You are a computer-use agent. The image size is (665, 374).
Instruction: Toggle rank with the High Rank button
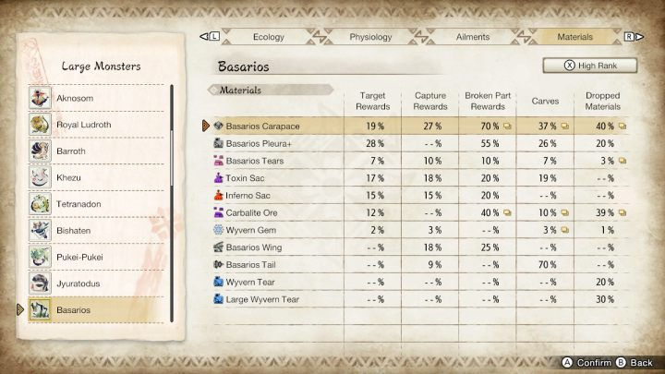point(591,66)
